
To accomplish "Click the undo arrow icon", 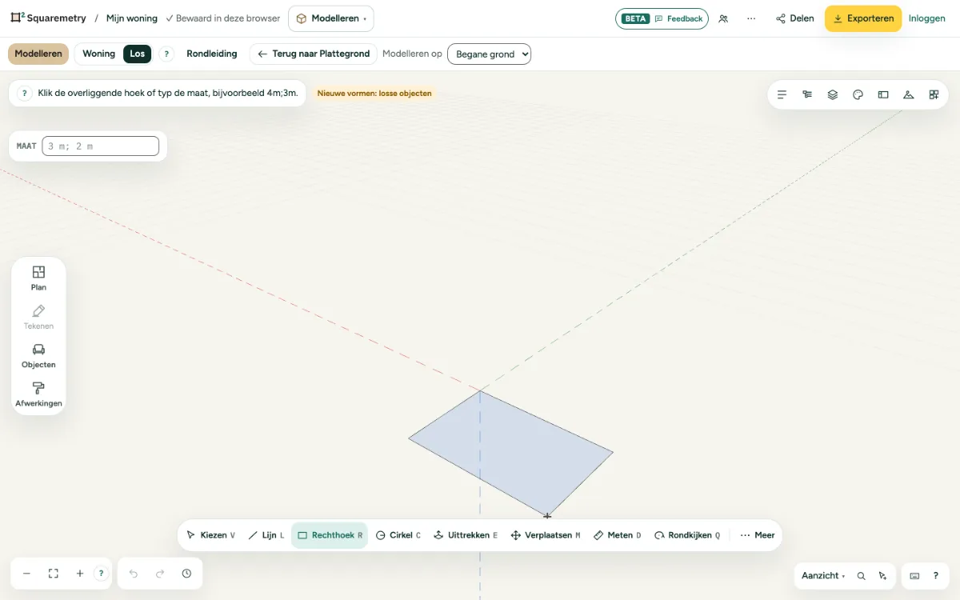I will (134, 574).
